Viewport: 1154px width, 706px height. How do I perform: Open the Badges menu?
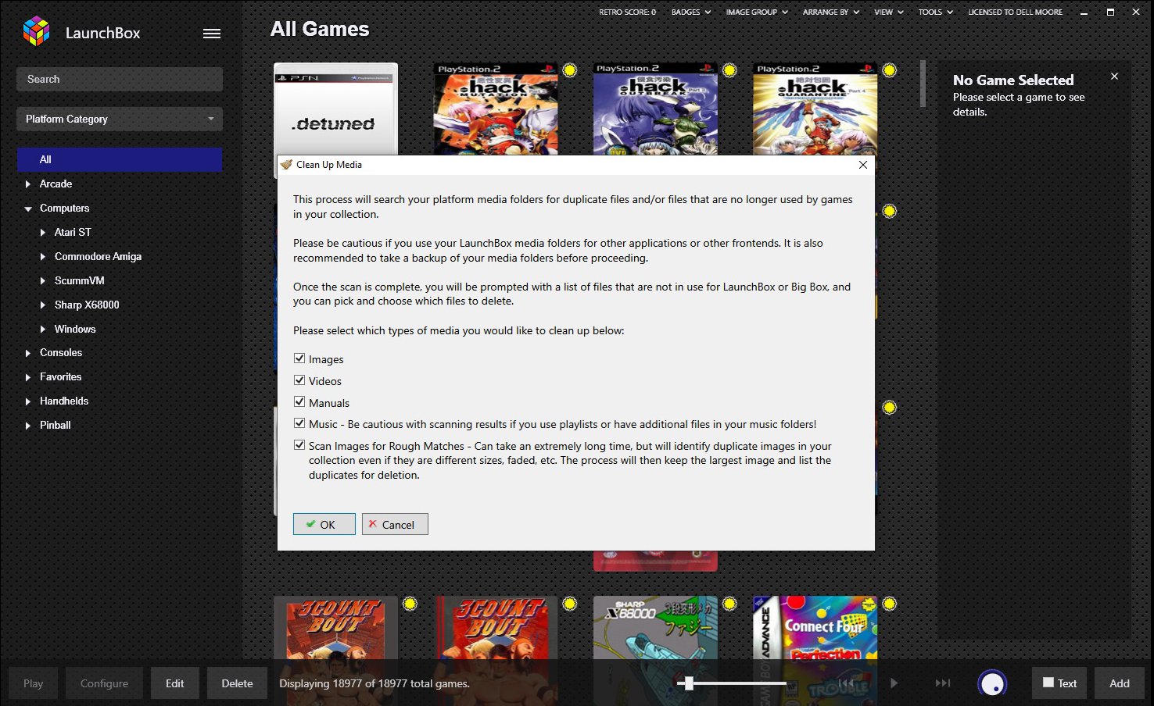[691, 12]
